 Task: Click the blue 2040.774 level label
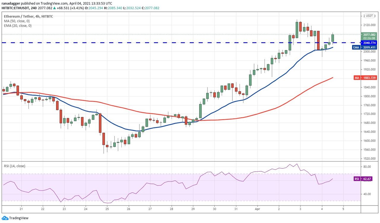point(369,43)
